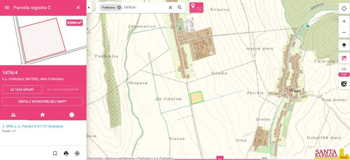Bookmark this parcel
The image size is (350, 160).
point(55,153)
